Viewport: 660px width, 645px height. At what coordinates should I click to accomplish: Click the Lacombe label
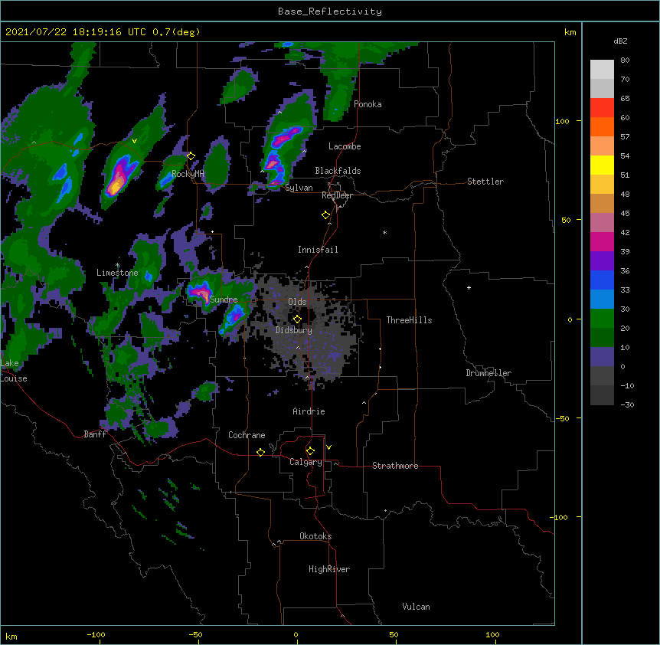(x=345, y=146)
